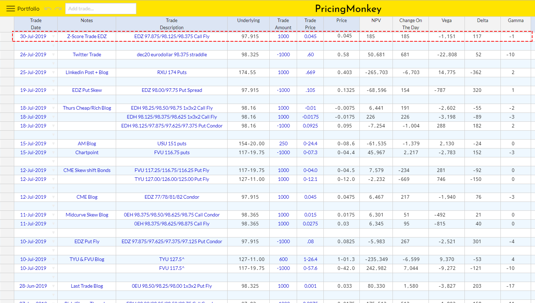Screen dimensions: 535x303
Task: Click the CME Skew shift Bonds note
Action: click(x=87, y=170)
